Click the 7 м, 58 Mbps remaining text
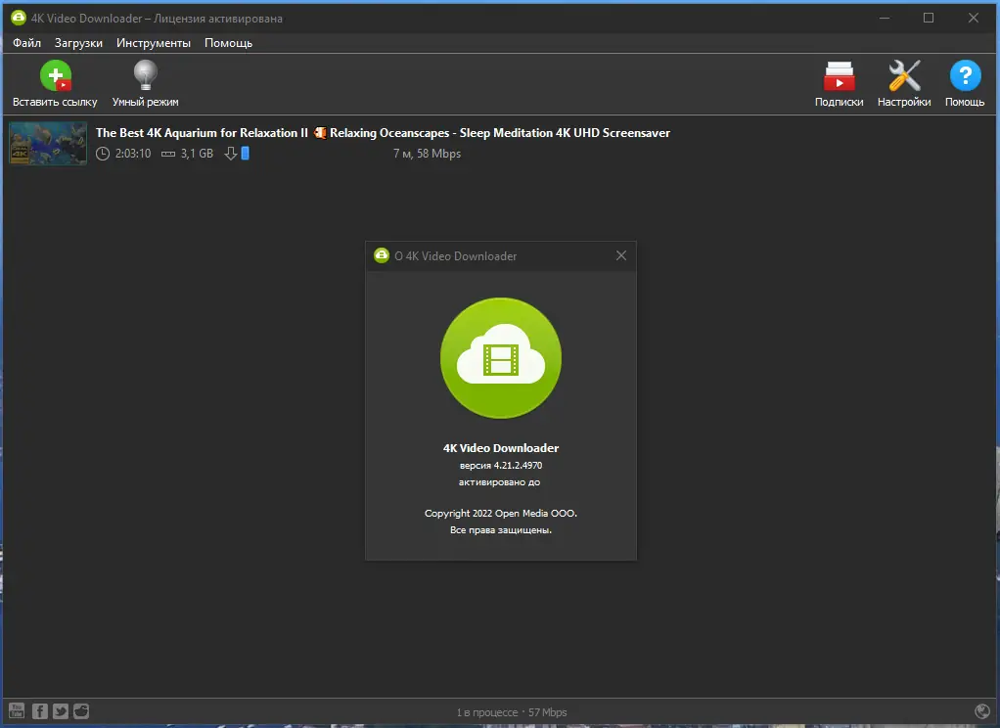This screenshot has height=728, width=1000. [427, 153]
